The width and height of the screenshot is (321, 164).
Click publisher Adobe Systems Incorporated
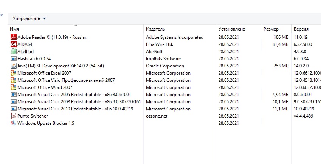tap(174, 37)
